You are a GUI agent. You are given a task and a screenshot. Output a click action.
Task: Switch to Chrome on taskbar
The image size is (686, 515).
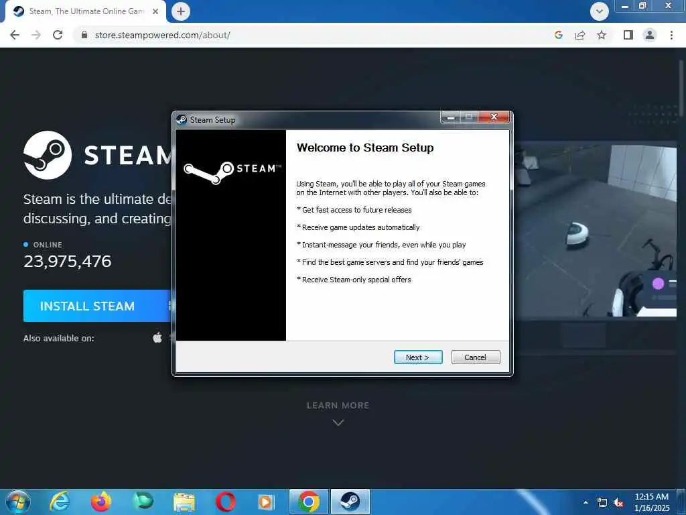(309, 502)
